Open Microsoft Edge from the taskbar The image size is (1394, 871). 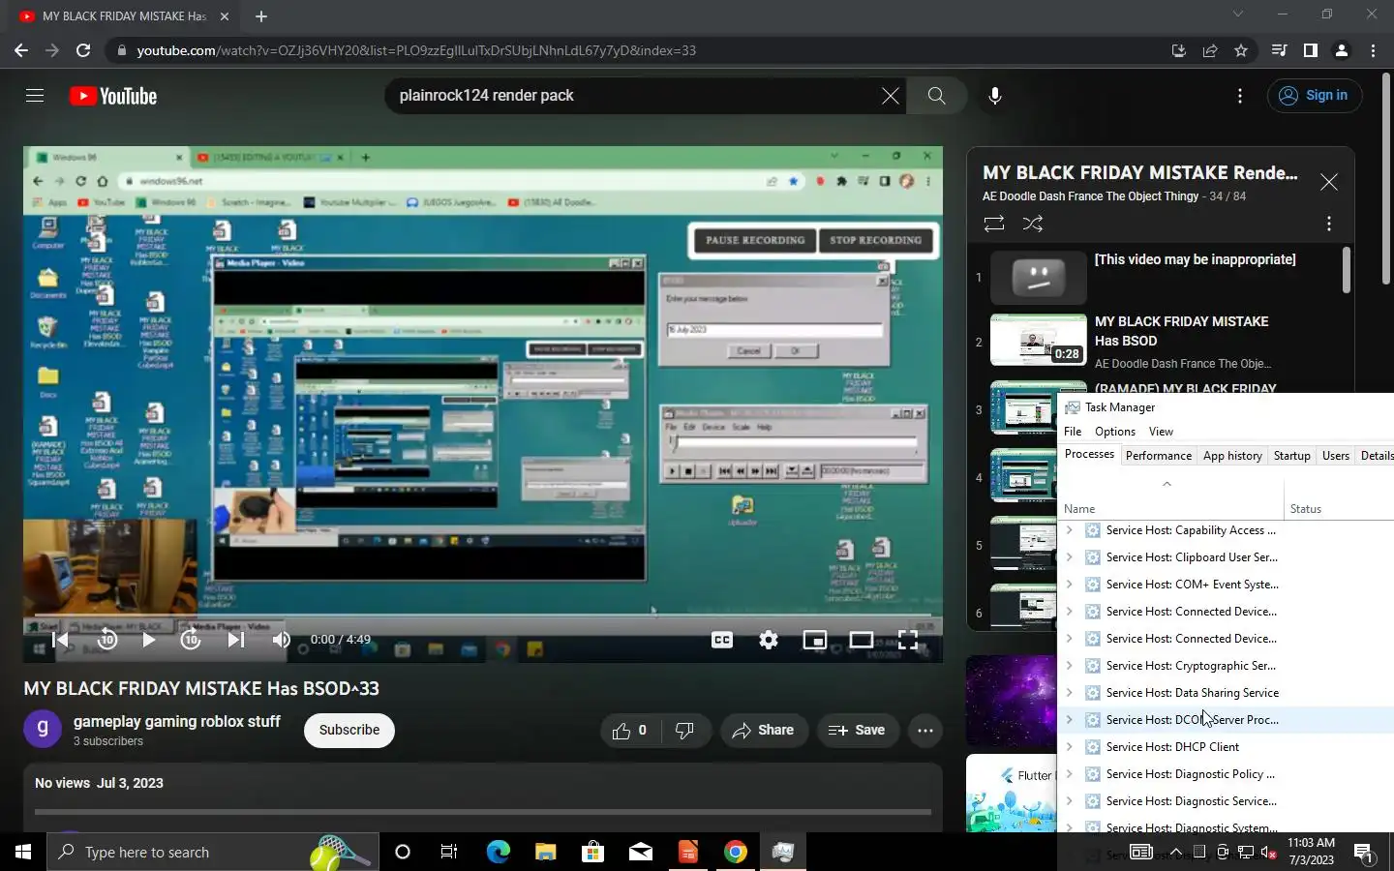click(499, 852)
